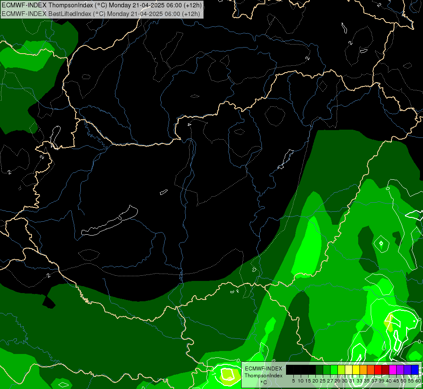Click the legend's ECMWF-INDEX label
This screenshot has width=423, height=389.
coord(263,369)
